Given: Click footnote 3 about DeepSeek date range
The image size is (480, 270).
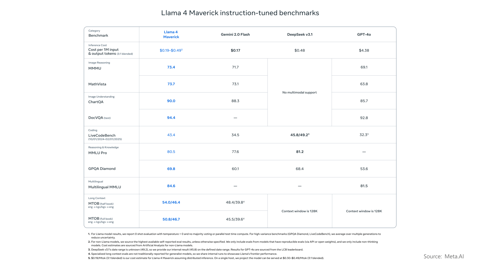Looking at the screenshot, I should (195, 249).
